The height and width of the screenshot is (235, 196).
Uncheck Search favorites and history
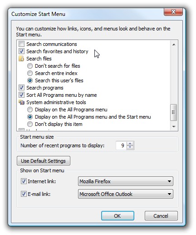(21, 51)
